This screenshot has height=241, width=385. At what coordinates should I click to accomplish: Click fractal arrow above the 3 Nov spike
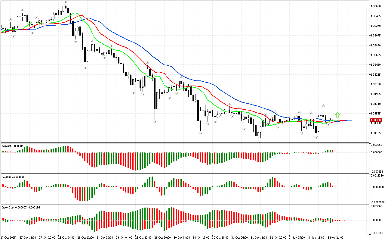[324, 106]
